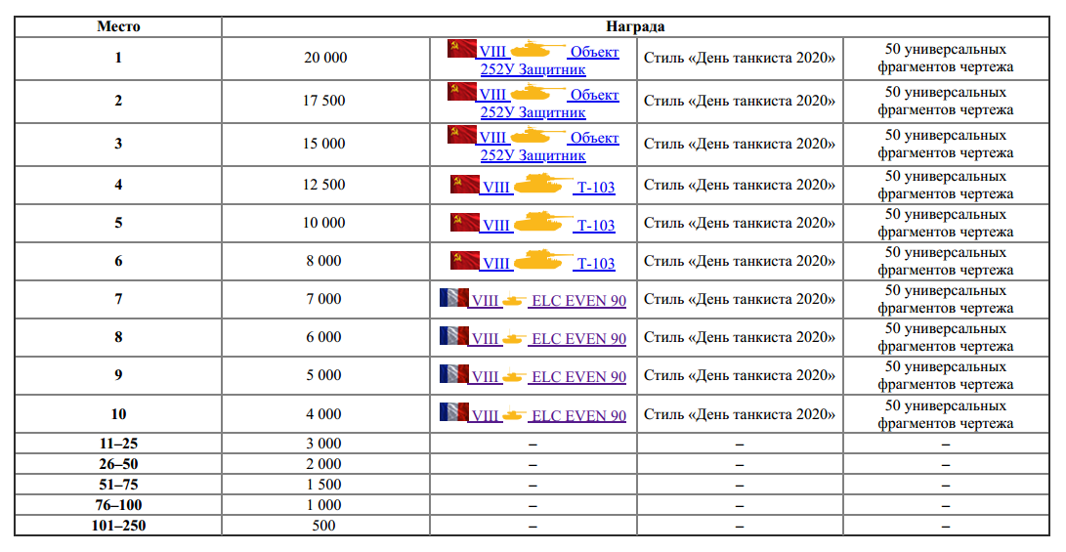Open the T-103 link for place 4
The width and height of the screenshot is (1066, 552).
coord(596,187)
